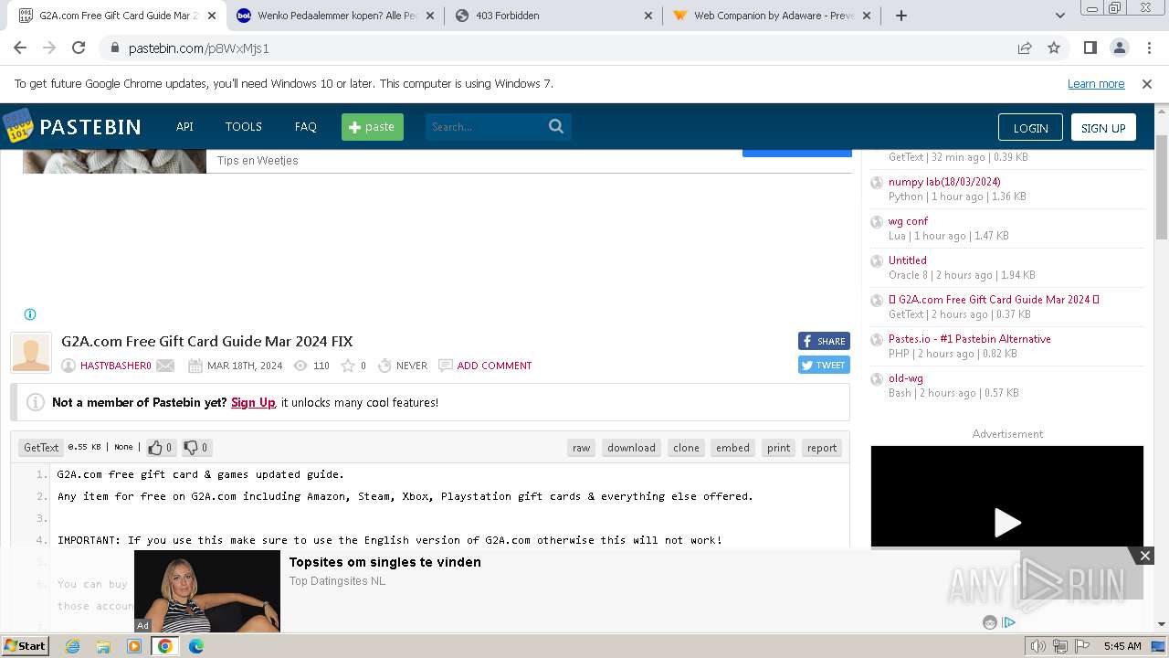Open Chrome profile avatar icon
The height and width of the screenshot is (658, 1169).
click(1119, 48)
